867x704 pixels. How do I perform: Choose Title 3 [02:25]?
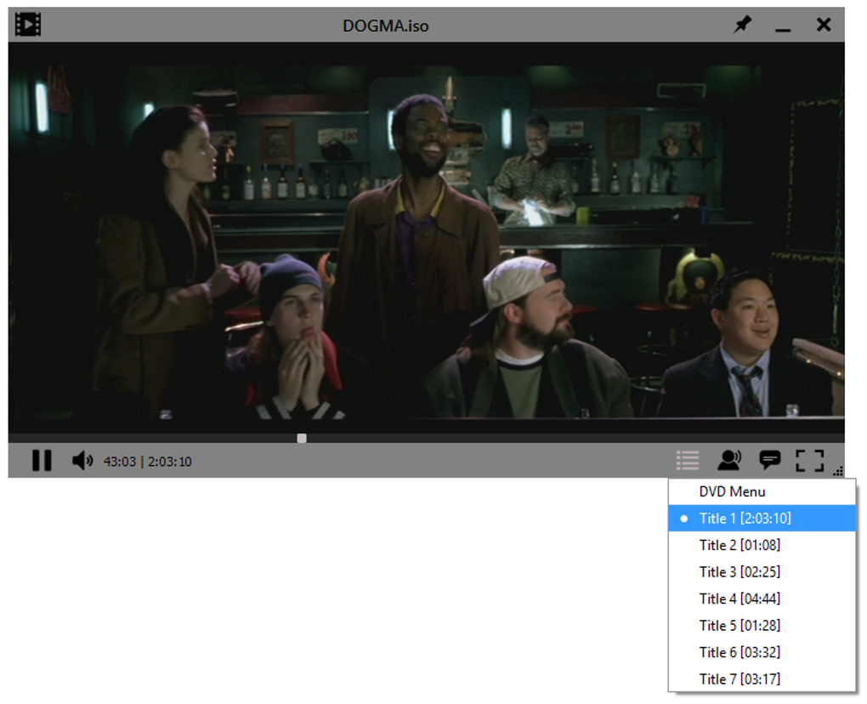pyautogui.click(x=762, y=572)
